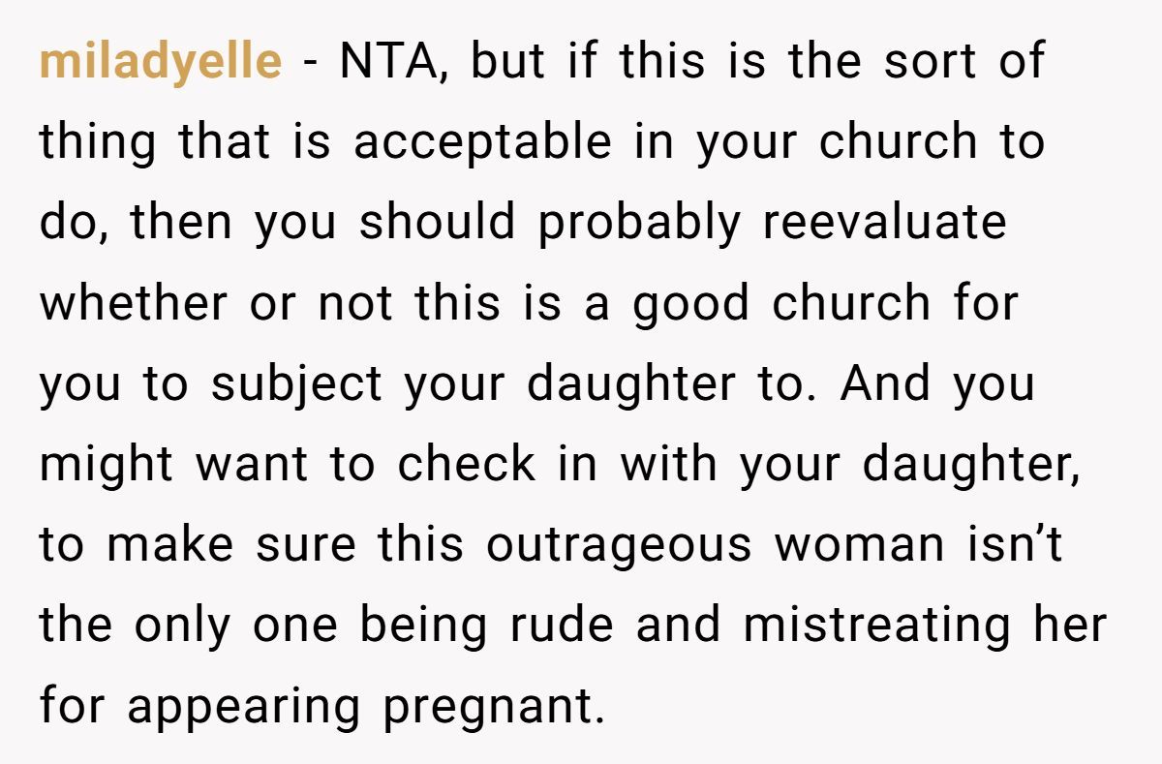Viewport: 1162px width, 764px height.
Task: Click on the word "reevaluate"
Action: pos(884,224)
